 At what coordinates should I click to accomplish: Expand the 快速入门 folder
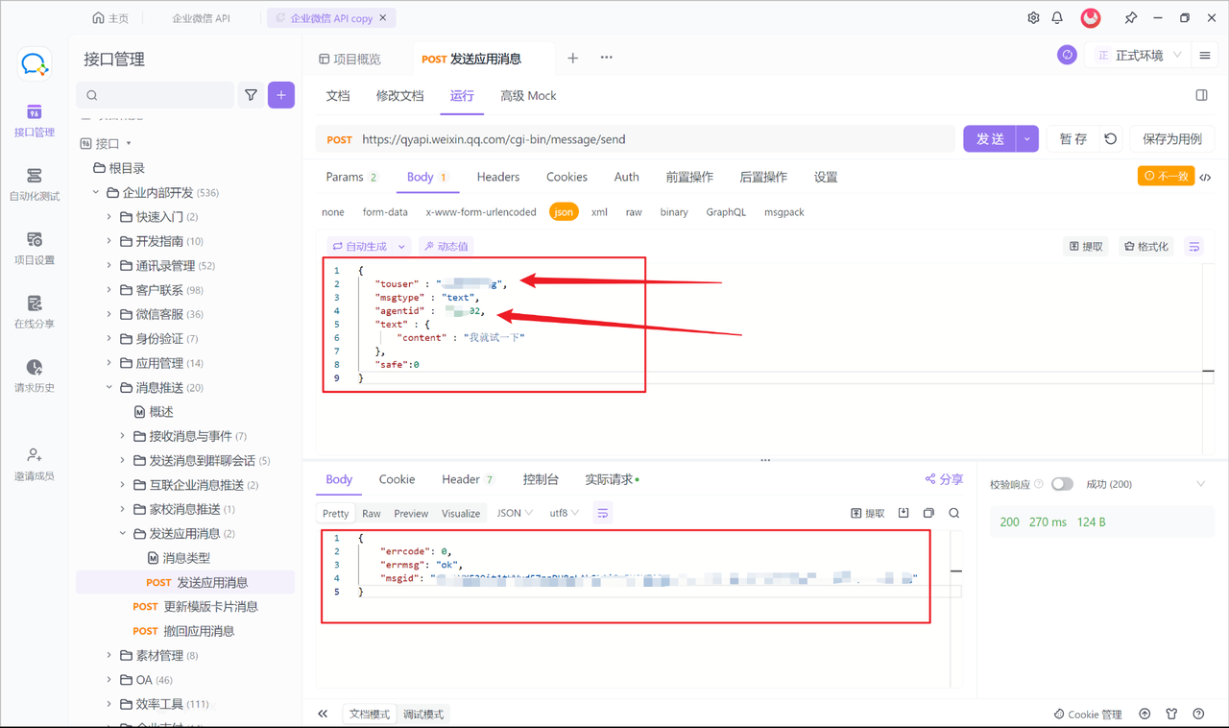tap(108, 217)
